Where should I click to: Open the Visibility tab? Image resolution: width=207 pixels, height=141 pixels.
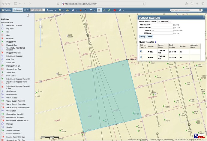point(6,10)
